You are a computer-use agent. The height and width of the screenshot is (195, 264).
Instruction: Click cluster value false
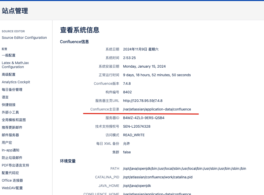(127, 152)
